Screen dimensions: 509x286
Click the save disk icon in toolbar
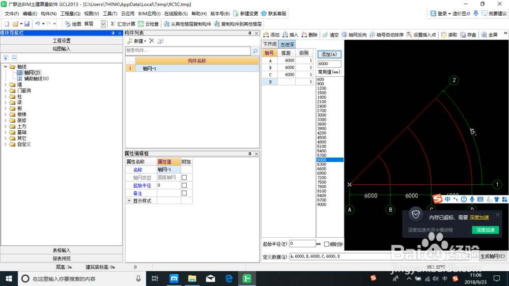27,24
